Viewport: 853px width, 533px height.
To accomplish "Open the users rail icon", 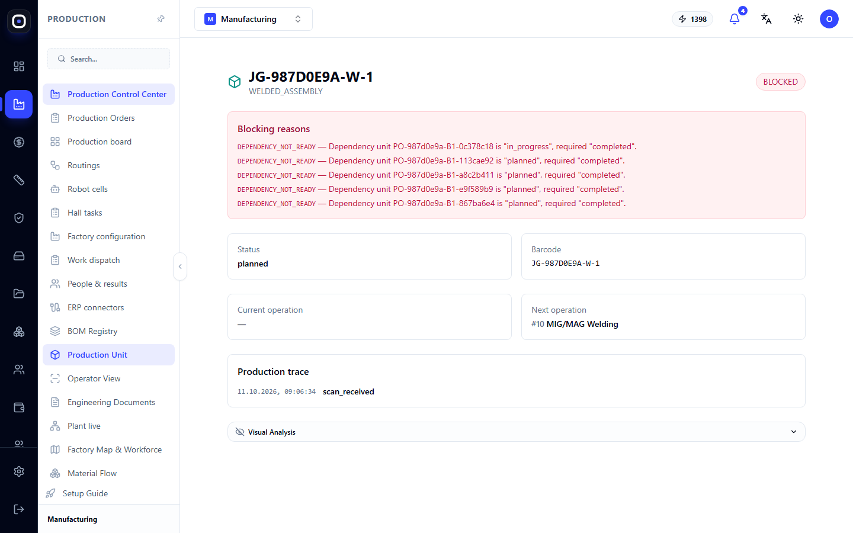I will pos(19,370).
